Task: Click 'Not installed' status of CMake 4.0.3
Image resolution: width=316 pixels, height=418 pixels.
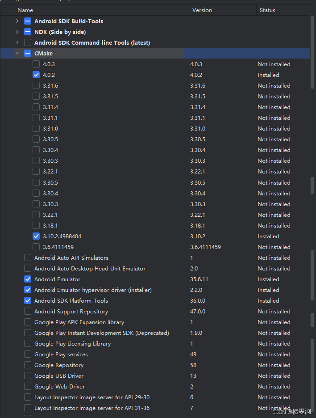Action: [x=274, y=64]
